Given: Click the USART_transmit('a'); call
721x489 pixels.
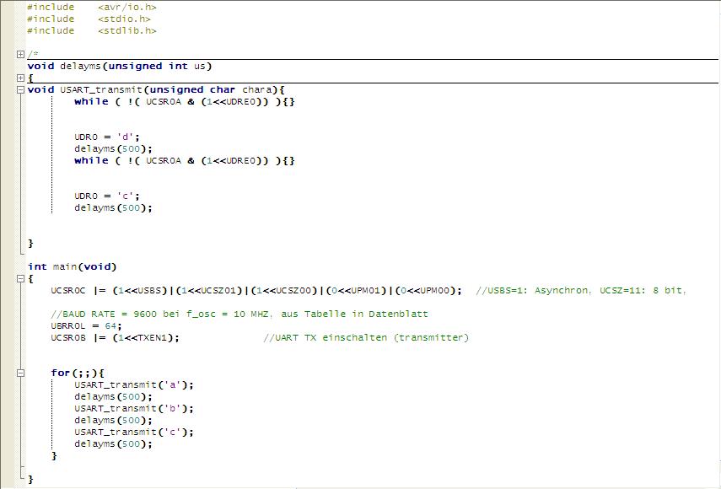Looking at the screenshot, I should click(x=134, y=385).
